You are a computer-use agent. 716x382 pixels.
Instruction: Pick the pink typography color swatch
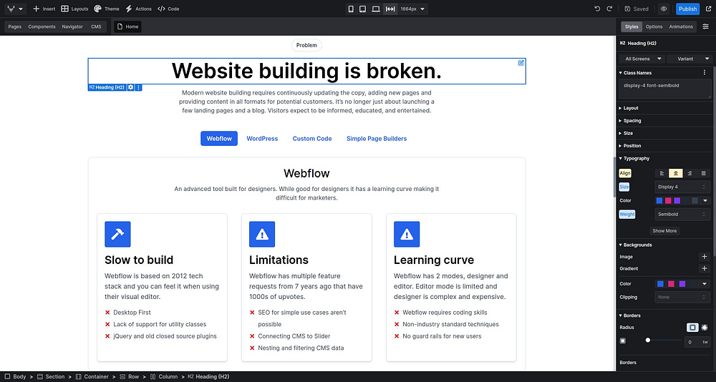(668, 200)
